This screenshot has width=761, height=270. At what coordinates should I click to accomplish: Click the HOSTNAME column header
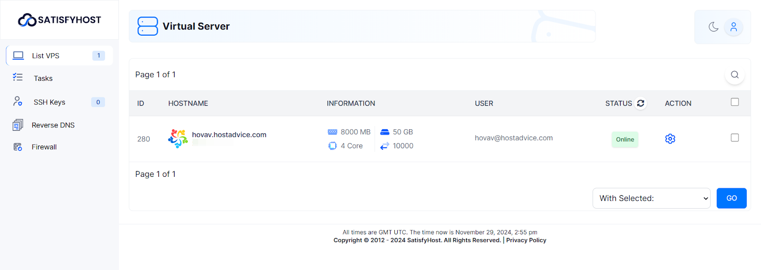click(188, 103)
